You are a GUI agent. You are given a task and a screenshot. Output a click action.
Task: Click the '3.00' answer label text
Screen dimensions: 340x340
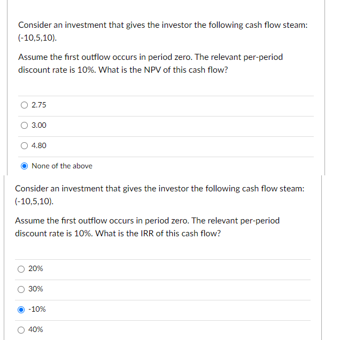tap(39, 125)
